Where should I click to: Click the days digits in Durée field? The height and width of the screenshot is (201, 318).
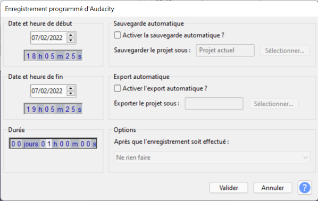click(16, 144)
